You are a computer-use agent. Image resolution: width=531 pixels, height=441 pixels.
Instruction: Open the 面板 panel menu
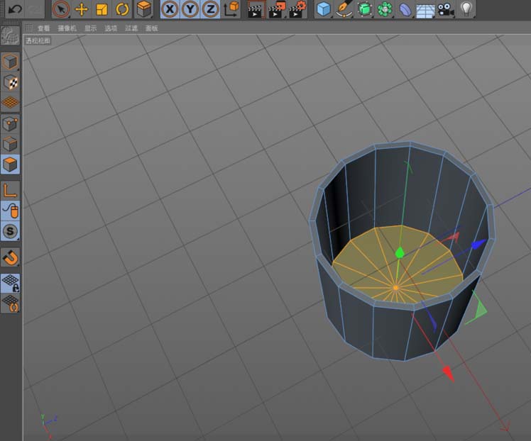151,28
